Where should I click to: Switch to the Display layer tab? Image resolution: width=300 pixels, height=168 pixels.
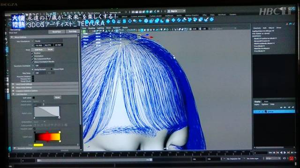[x=257, y=102]
